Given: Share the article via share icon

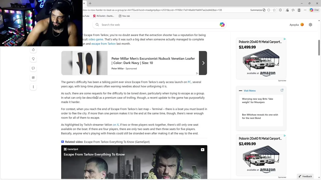Looking at the screenshot, I should [33, 77].
